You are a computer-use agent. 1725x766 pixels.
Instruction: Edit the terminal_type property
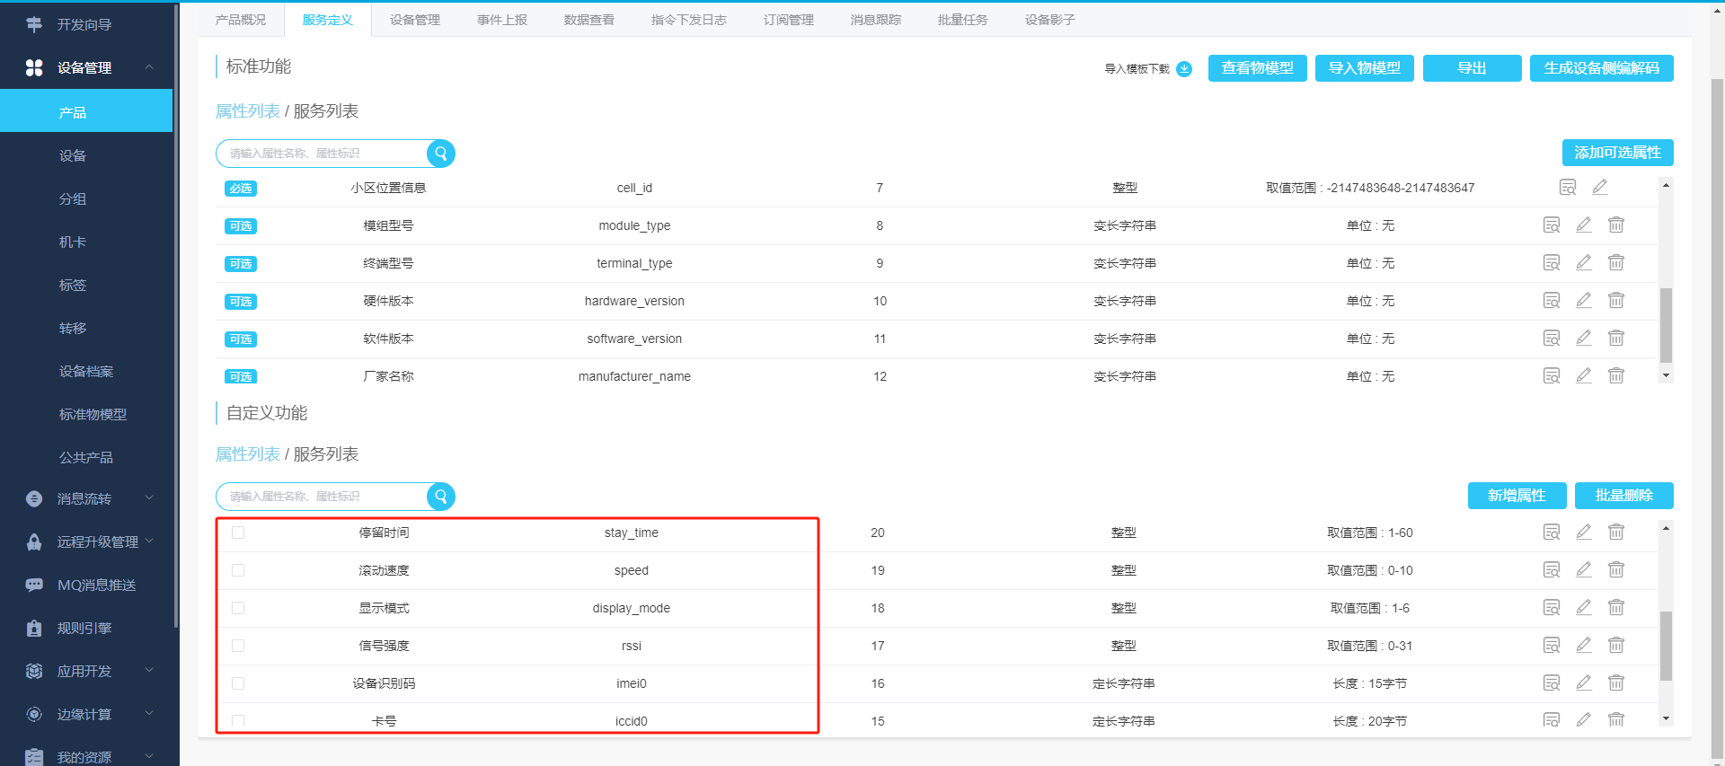tap(1584, 262)
